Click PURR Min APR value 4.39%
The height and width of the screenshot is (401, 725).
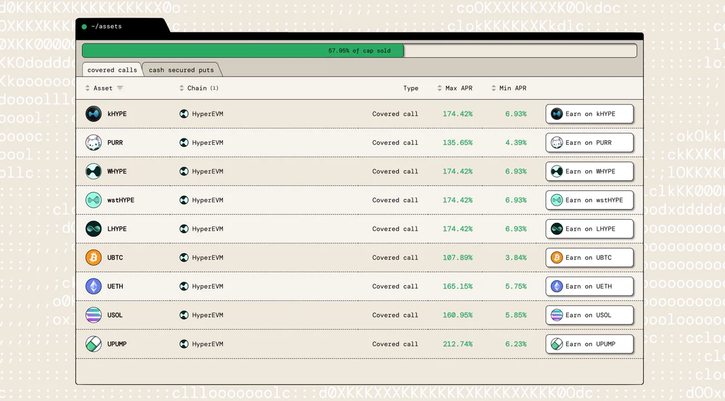click(x=516, y=143)
